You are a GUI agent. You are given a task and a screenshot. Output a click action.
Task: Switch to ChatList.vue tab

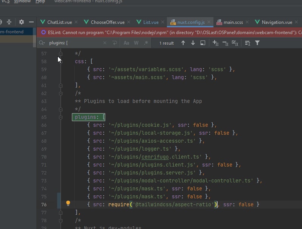point(59,22)
